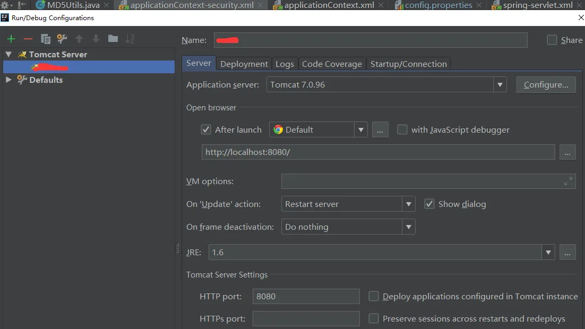Uncheck the After launch checkbox
Image resolution: width=585 pixels, height=329 pixels.
(206, 129)
